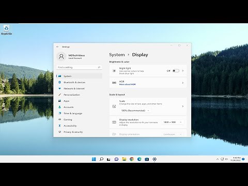Screen dimensions: 248x186
Task: Open Personalization settings
Action: [79, 95]
